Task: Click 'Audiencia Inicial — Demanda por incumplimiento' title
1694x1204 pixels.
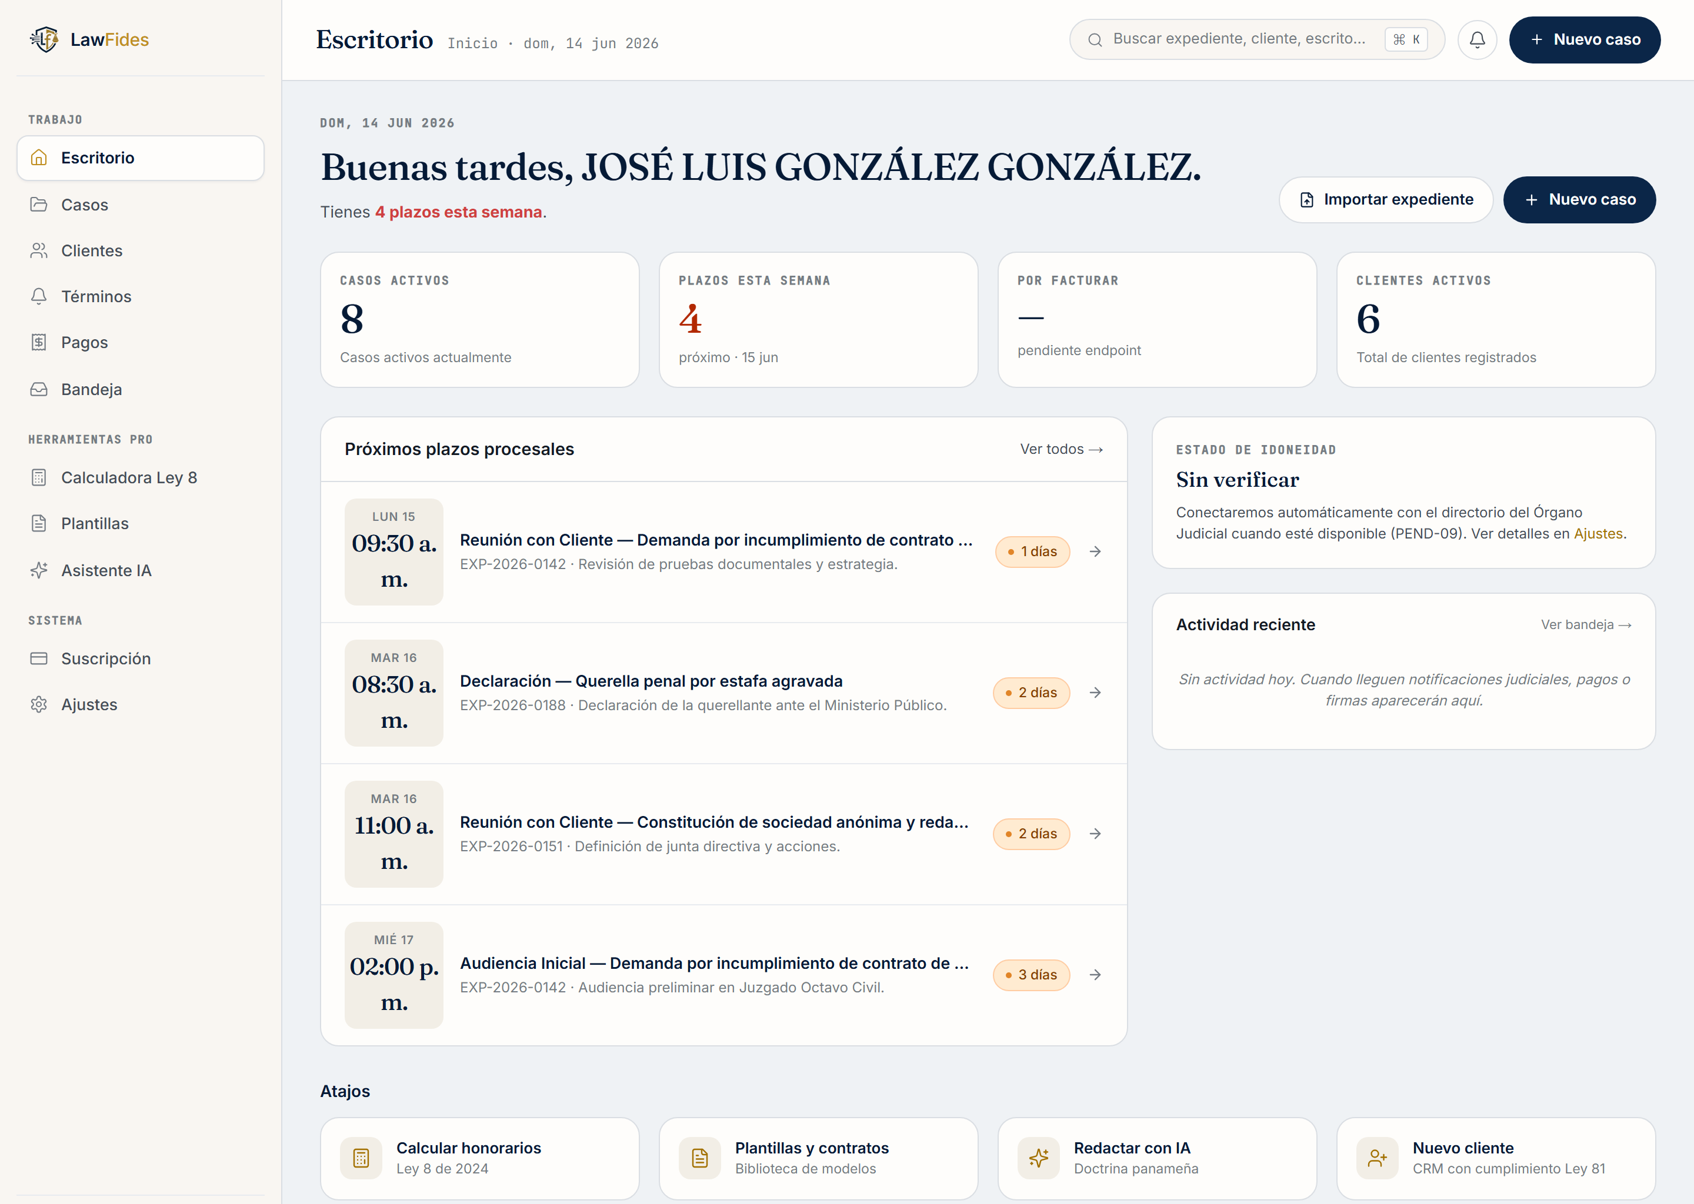Action: [714, 964]
